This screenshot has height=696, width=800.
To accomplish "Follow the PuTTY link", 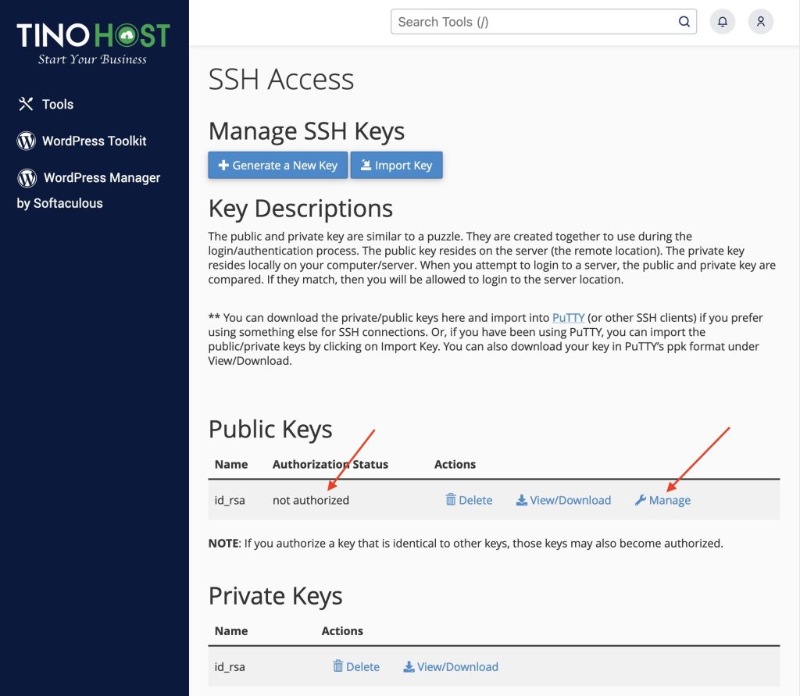I will [x=569, y=317].
